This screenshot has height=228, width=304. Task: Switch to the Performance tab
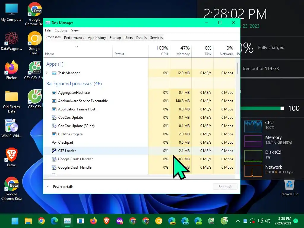tap(74, 38)
